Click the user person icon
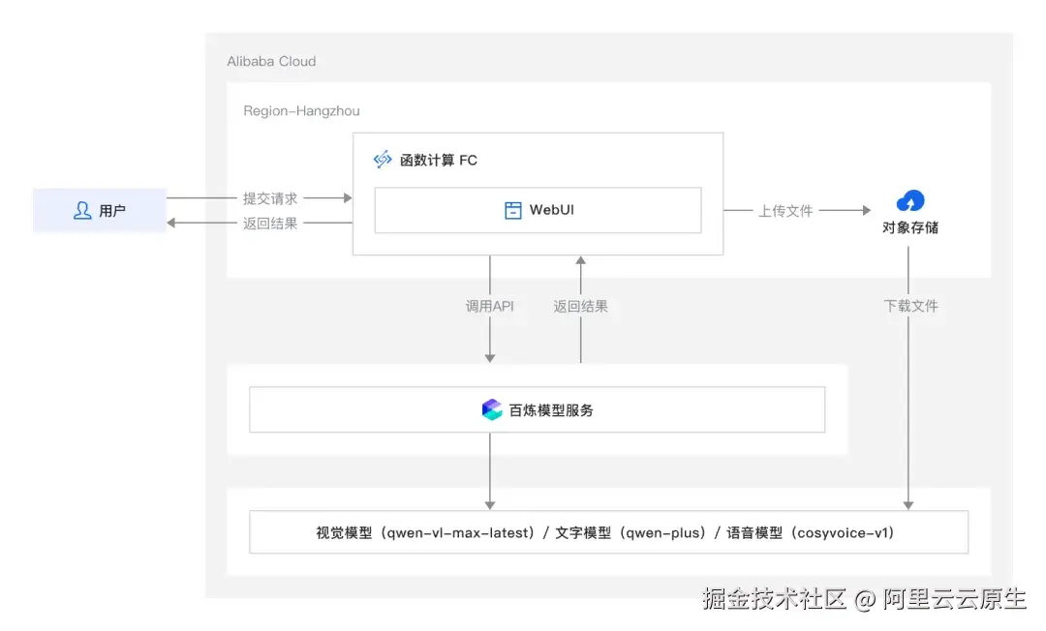This screenshot has width=1046, height=631. click(82, 211)
